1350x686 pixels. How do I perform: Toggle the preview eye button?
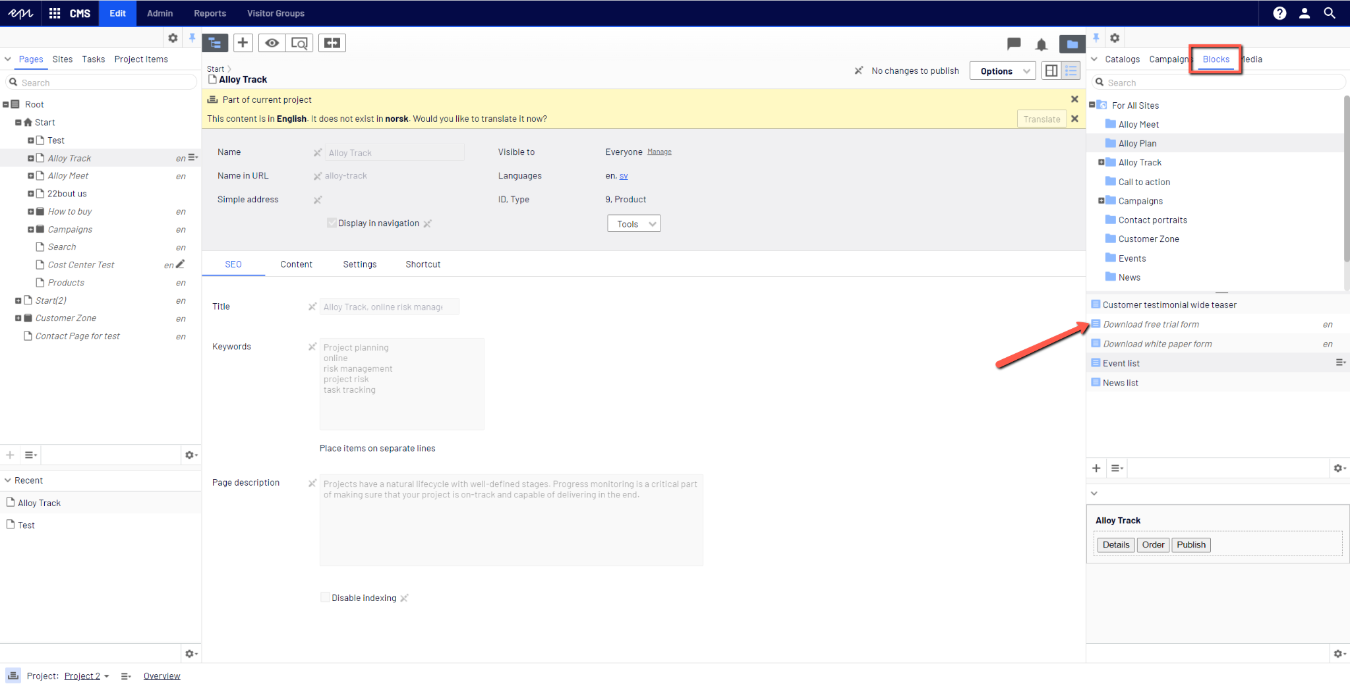pyautogui.click(x=272, y=43)
